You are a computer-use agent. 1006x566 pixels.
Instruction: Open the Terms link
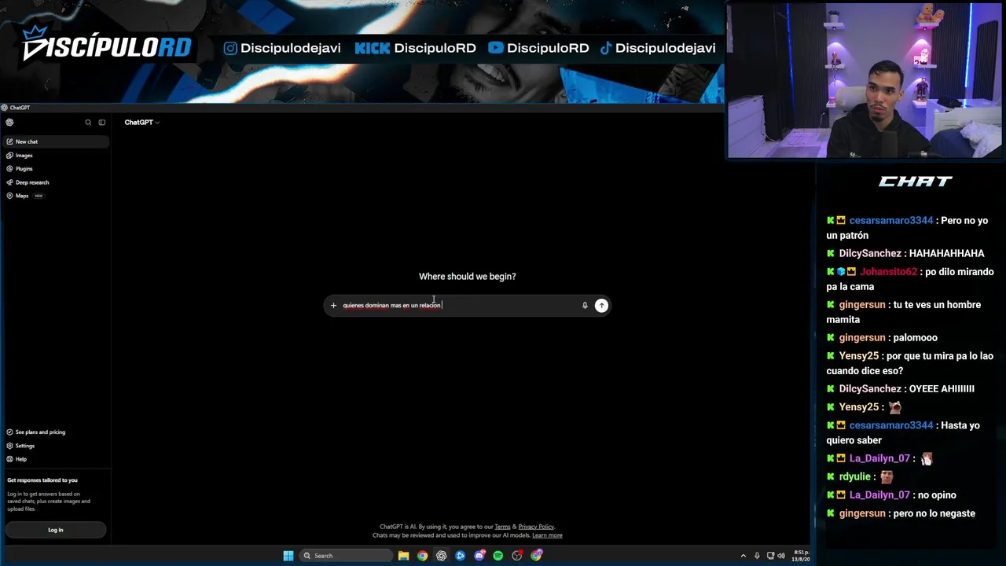click(502, 527)
